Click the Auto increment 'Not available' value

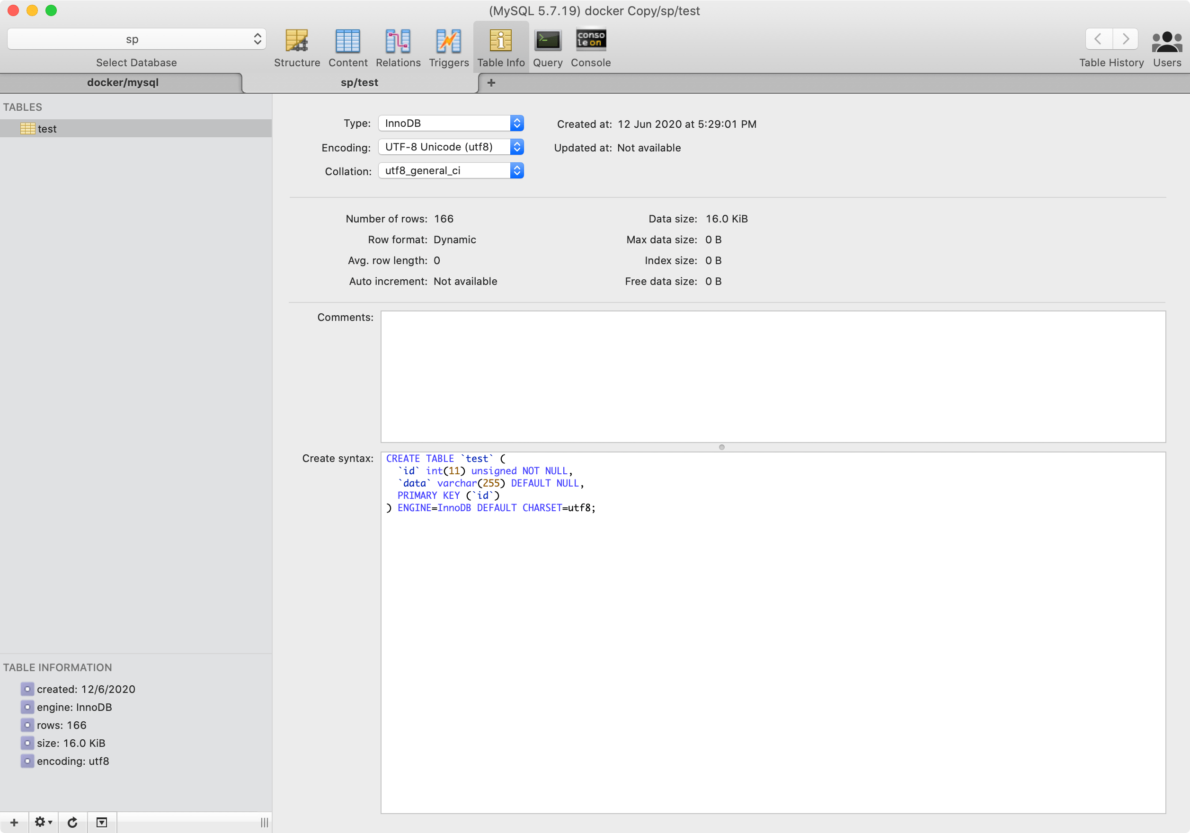pyautogui.click(x=465, y=282)
